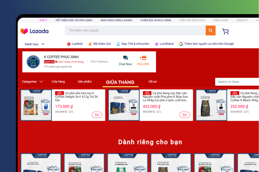Click the LazMall badge under the store name
The image size is (259, 172).
pyautogui.click(x=49, y=62)
